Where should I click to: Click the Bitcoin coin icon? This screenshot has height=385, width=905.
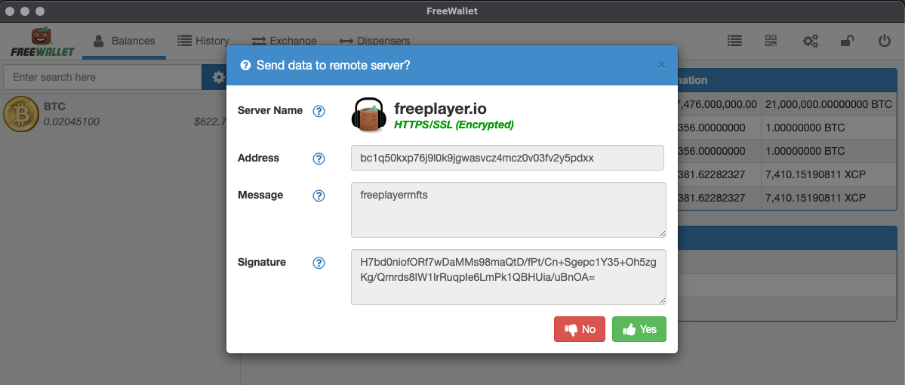21,114
